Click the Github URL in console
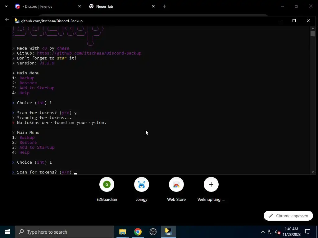The width and height of the screenshot is (318, 238). click(89, 53)
